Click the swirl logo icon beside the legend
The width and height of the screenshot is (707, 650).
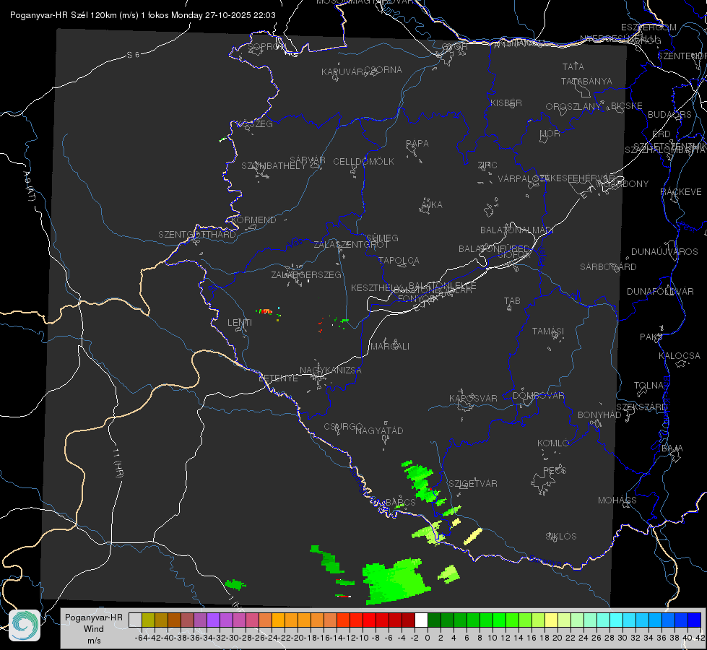pos(25,625)
